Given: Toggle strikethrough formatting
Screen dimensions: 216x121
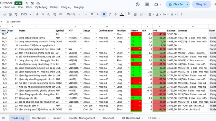Looking at the screenshot, I should 116,14.
